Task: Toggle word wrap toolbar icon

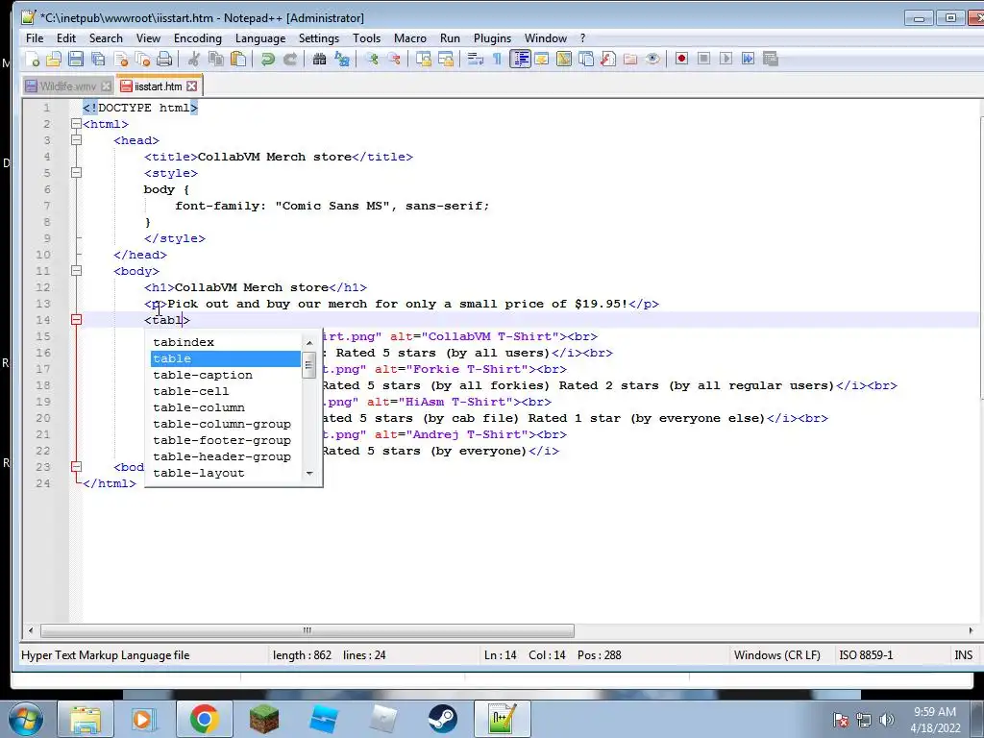Action: coord(475,59)
